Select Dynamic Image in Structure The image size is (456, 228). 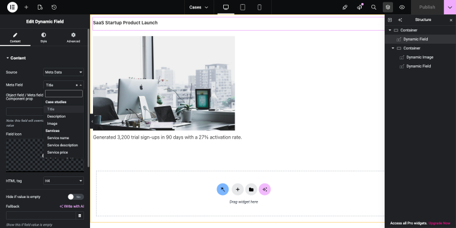point(420,57)
